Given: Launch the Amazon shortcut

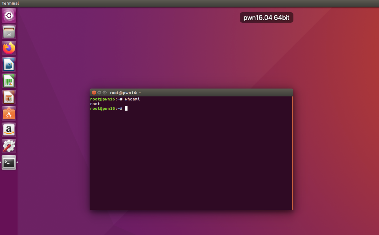Looking at the screenshot, I should click(x=8, y=130).
